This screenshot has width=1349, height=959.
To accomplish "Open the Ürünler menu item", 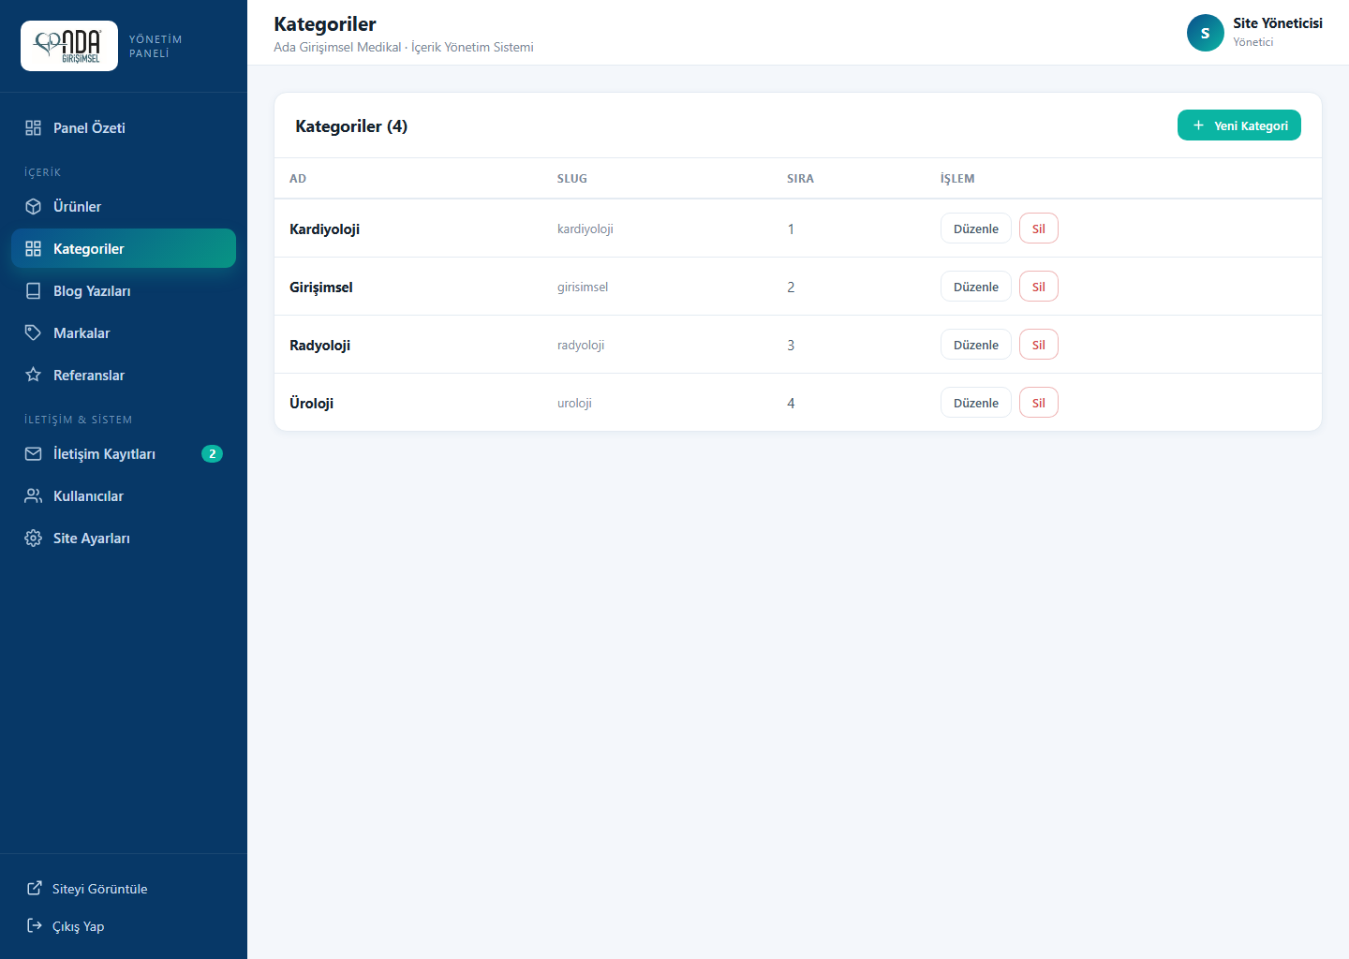I will click(x=124, y=207).
